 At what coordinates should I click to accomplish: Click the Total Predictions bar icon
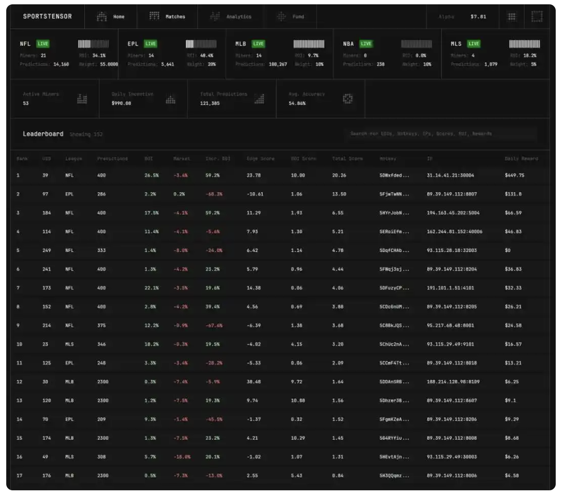pyautogui.click(x=259, y=99)
